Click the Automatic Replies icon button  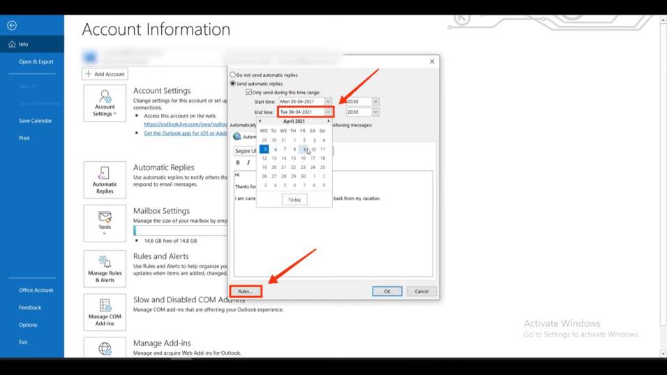point(105,180)
